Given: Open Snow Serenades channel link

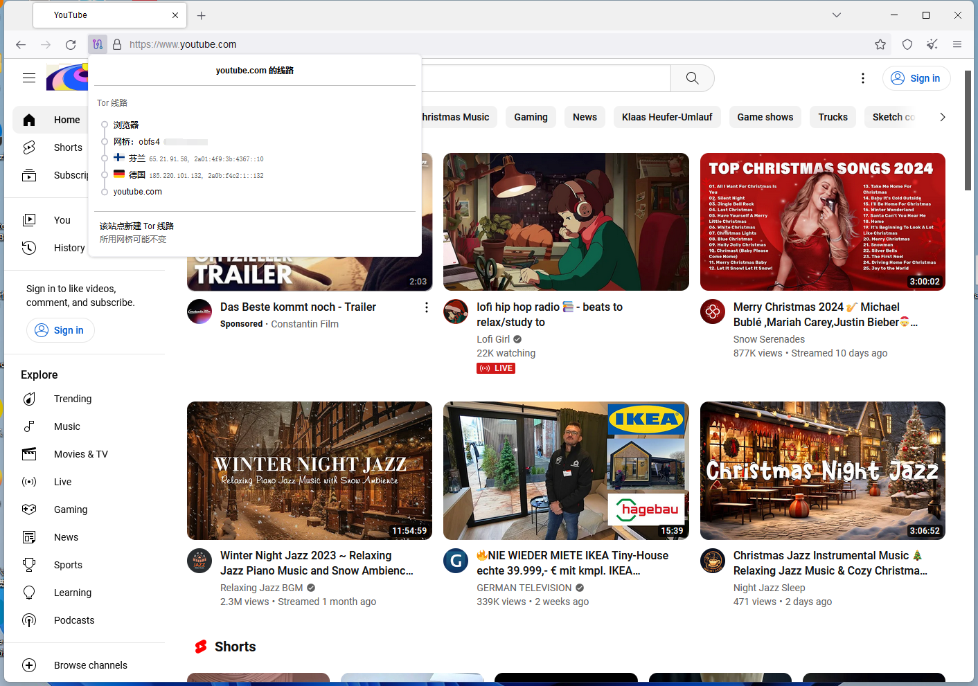Looking at the screenshot, I should [769, 339].
